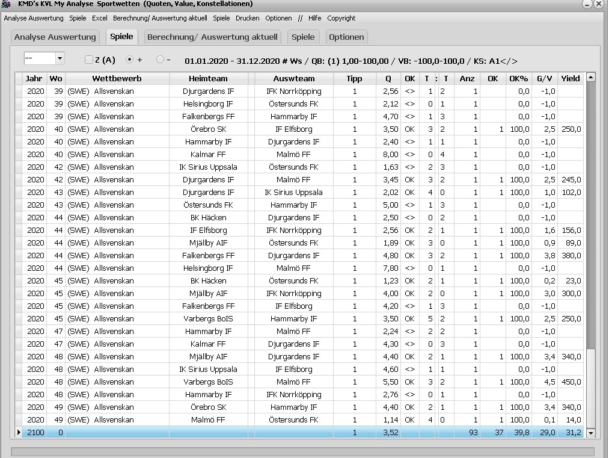Click the Kalmar FF cell facing Malmö FF
The width and height of the screenshot is (609, 458).
pyautogui.click(x=208, y=154)
